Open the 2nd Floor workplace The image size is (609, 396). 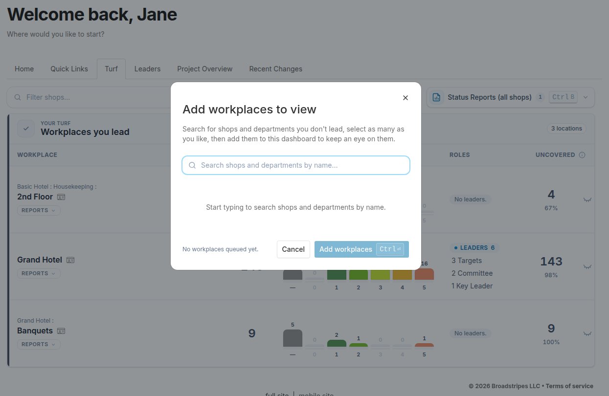click(35, 197)
